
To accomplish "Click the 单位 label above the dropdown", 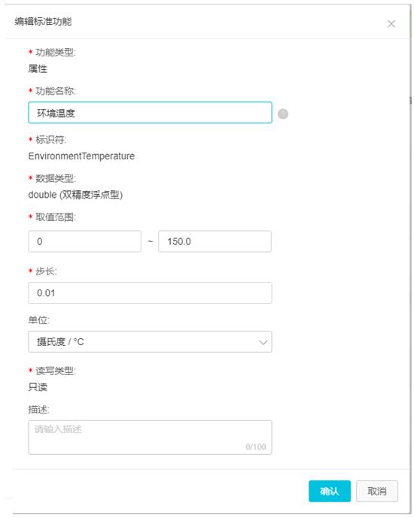I will (x=38, y=320).
